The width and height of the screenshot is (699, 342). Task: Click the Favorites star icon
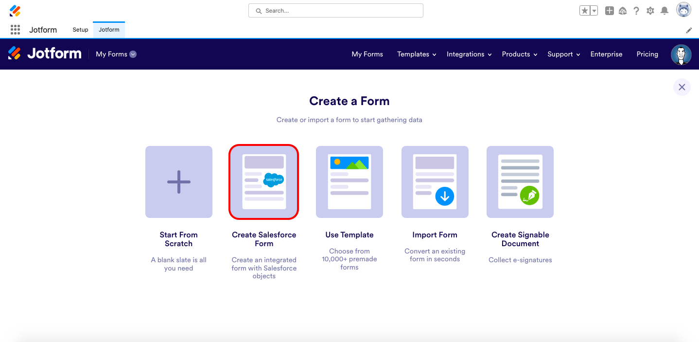[585, 11]
